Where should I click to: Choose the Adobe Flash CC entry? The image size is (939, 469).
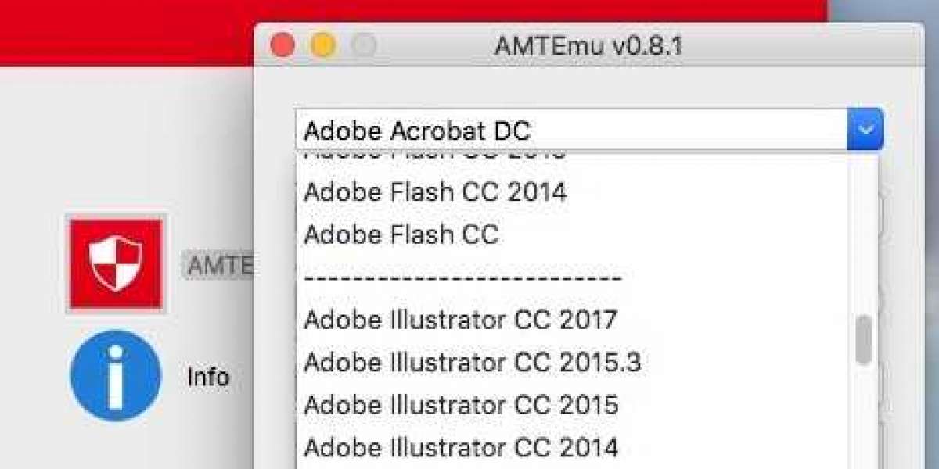click(401, 234)
